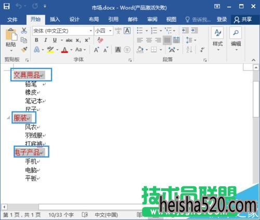Collapse the 服装 heading triangle
The image size is (260, 220).
[8, 118]
